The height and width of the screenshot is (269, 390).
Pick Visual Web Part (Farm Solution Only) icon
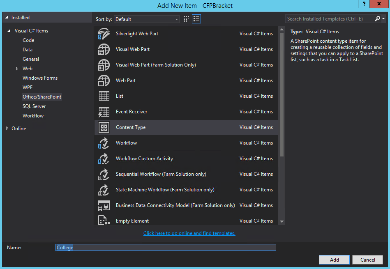[x=104, y=65]
